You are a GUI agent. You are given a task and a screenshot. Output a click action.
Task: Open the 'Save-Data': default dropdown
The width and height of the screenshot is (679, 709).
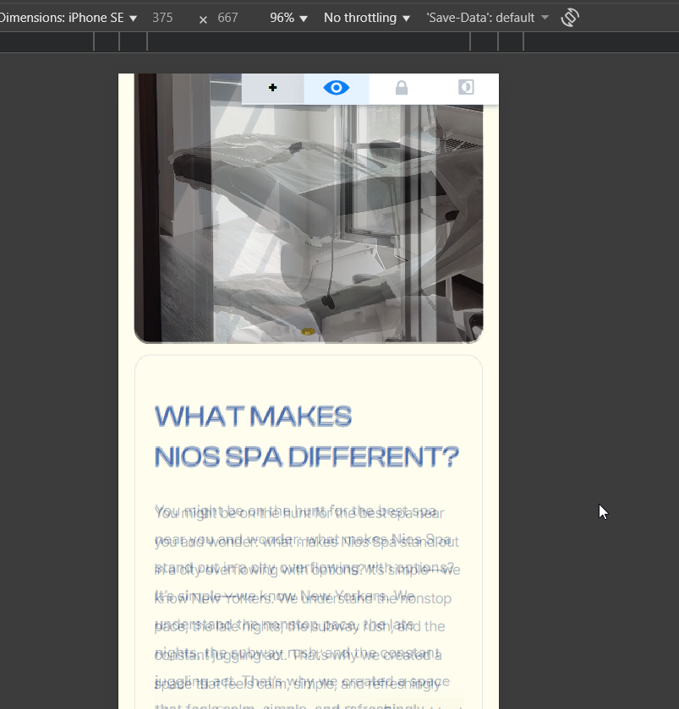click(487, 18)
